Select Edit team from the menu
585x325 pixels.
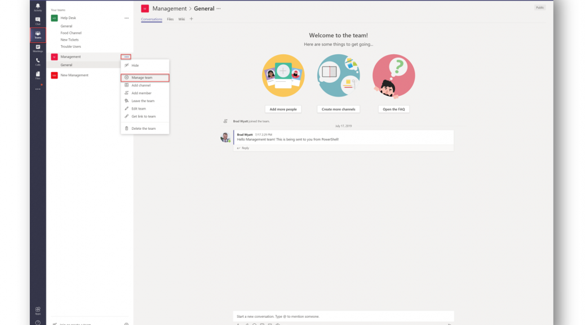coord(145,109)
